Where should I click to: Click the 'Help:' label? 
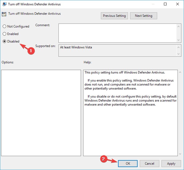click(87, 62)
